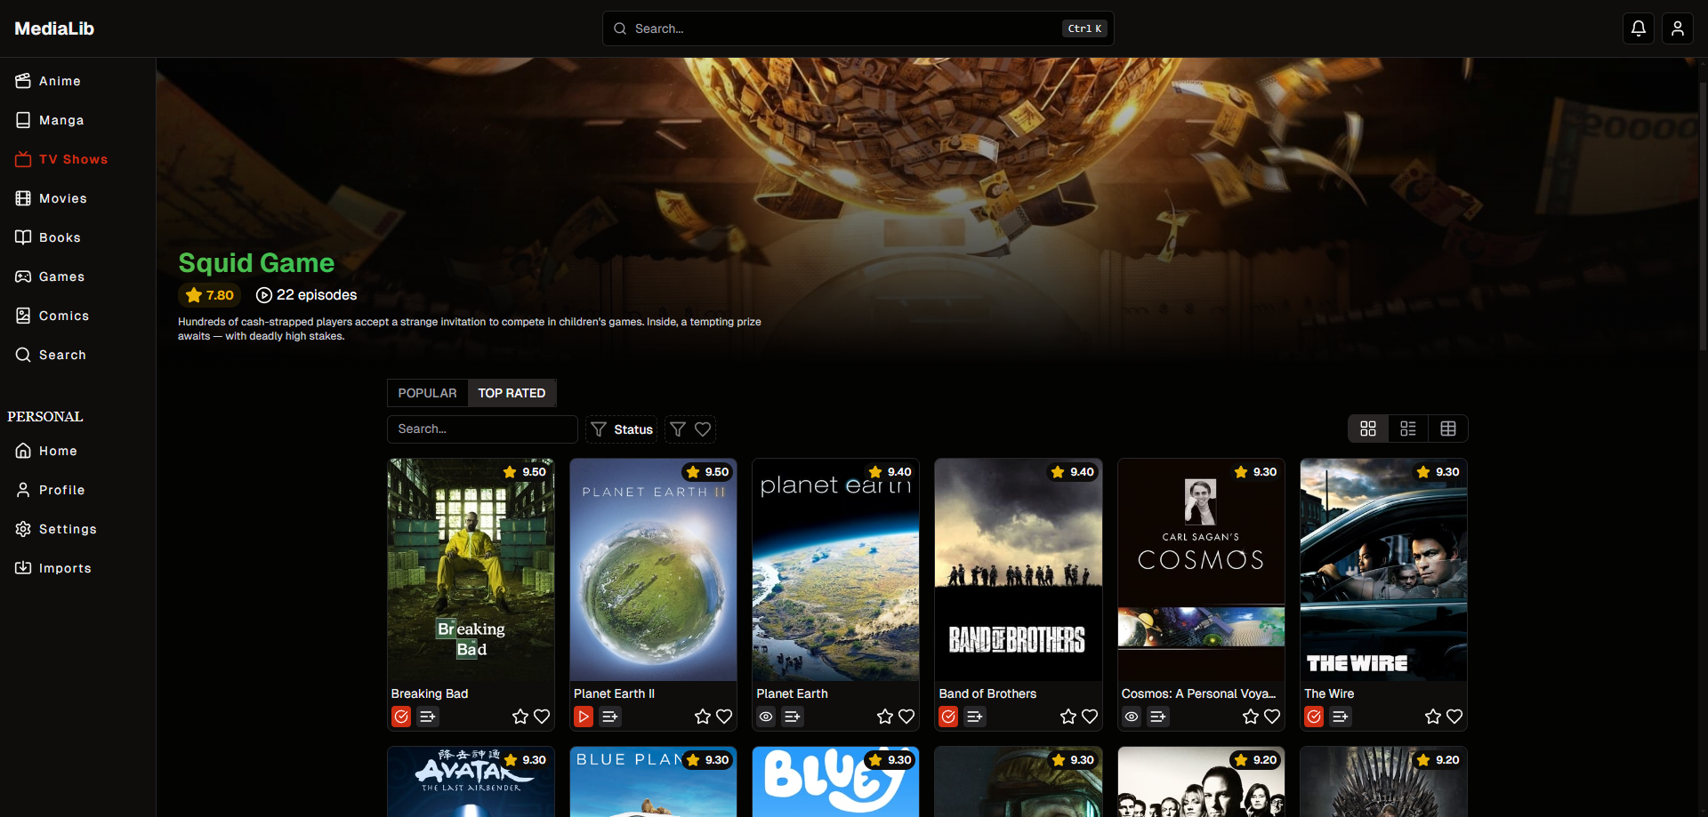The width and height of the screenshot is (1708, 817).
Task: Add The Wire to a list
Action: click(x=1341, y=717)
